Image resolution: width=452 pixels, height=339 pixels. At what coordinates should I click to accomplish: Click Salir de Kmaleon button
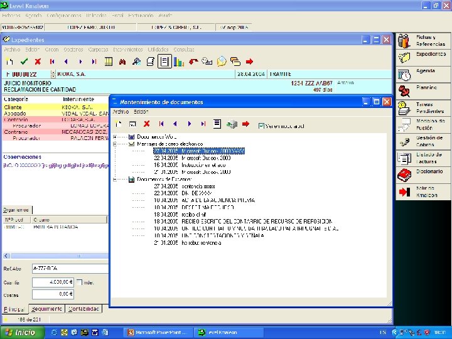(423, 191)
